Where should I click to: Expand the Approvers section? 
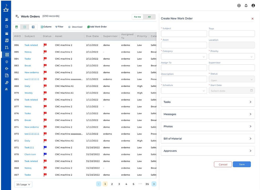[207, 151]
